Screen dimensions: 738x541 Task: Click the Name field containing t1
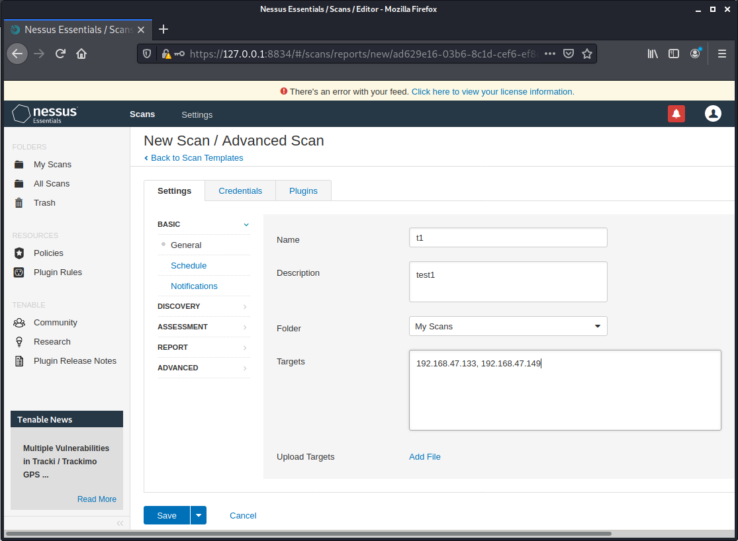508,237
